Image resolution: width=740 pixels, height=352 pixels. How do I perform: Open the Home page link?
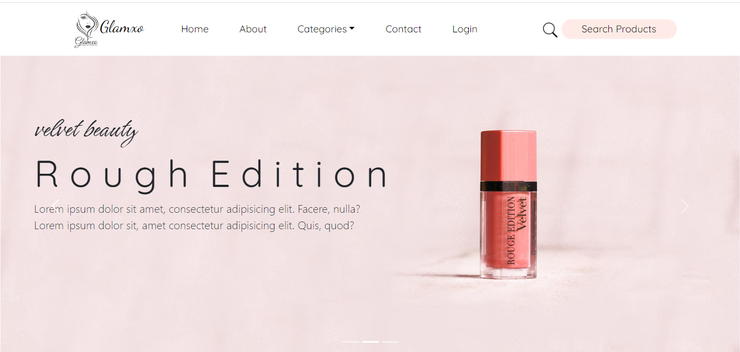tap(195, 29)
